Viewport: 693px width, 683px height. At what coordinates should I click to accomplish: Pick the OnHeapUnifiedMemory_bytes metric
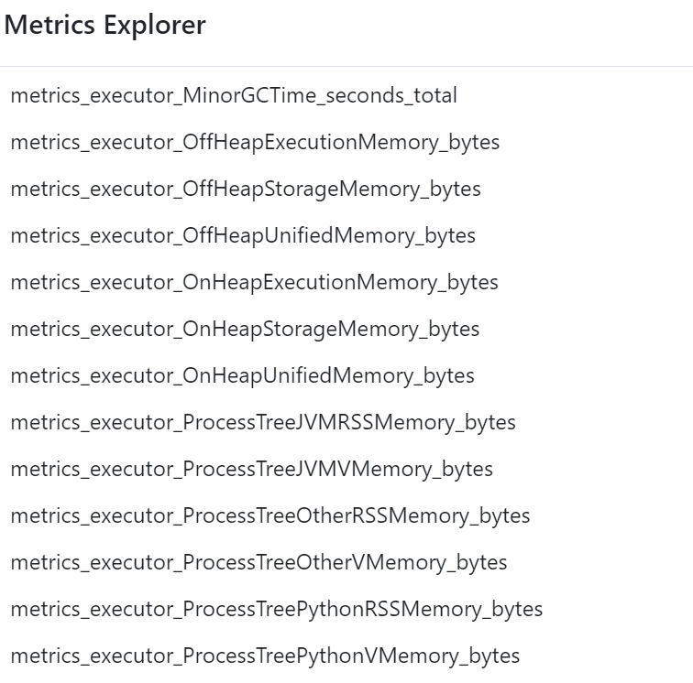coord(242,375)
